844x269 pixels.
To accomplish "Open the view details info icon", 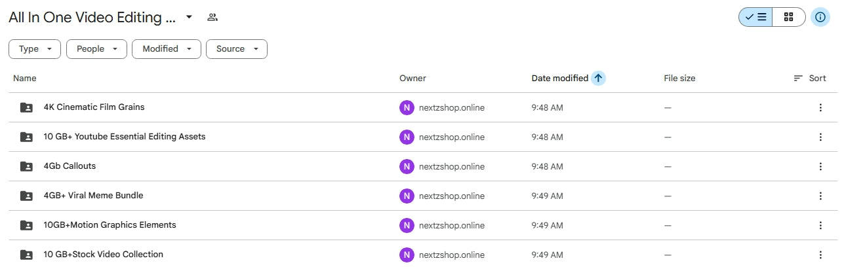I will (820, 18).
